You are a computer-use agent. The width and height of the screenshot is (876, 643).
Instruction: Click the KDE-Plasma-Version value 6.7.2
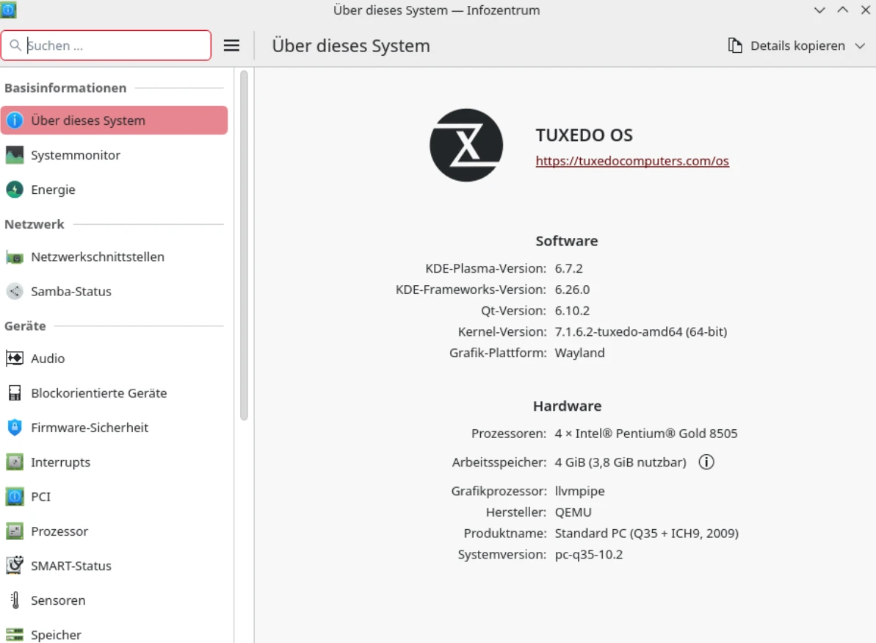click(569, 268)
